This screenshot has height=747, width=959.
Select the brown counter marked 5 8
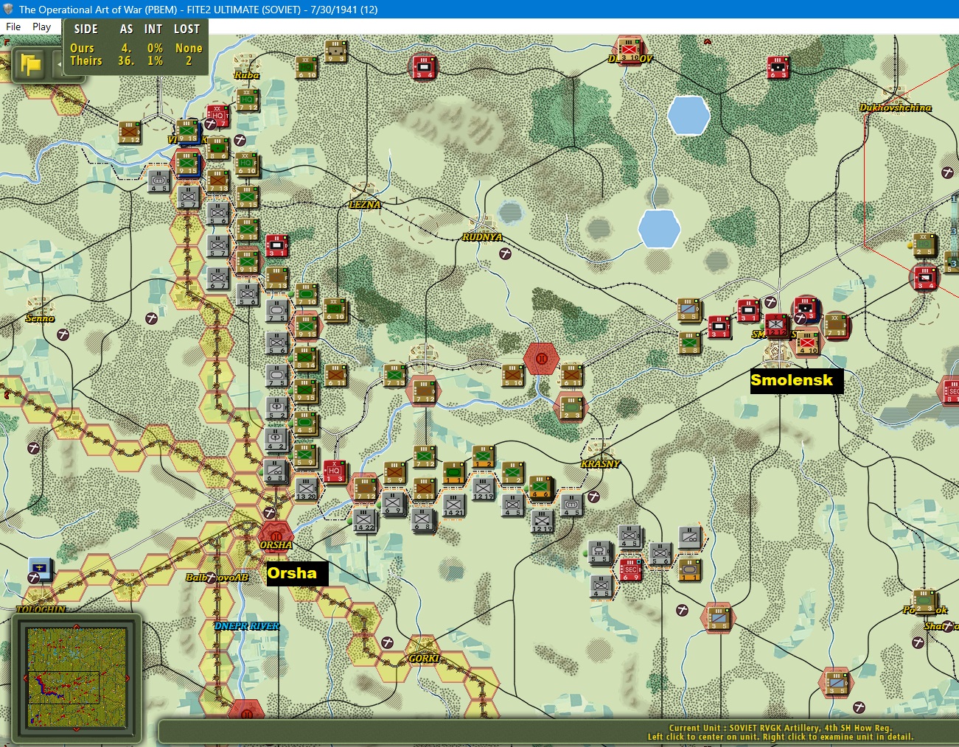(x=689, y=343)
